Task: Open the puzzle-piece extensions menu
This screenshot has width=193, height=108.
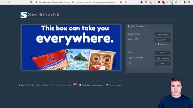Action: coord(185,2)
